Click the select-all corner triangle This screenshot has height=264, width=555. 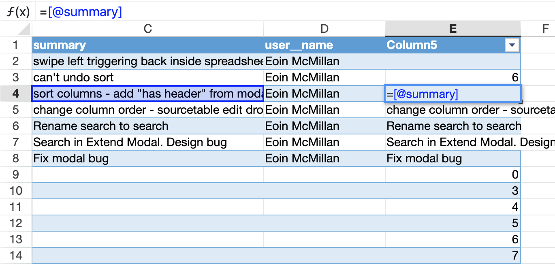[x=23, y=29]
